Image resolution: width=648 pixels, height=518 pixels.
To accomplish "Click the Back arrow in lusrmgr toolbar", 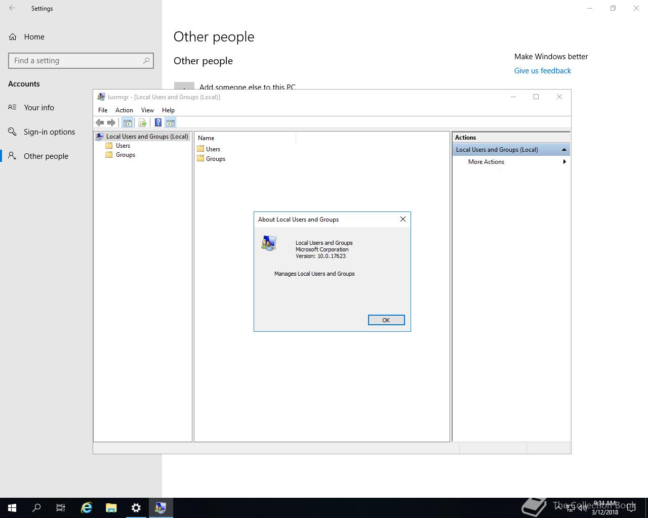I will (100, 122).
